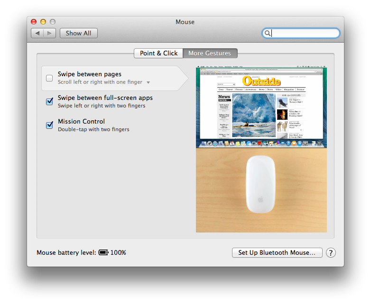The height and width of the screenshot is (304, 371).
Task: Open help with the question mark button
Action: (331, 253)
